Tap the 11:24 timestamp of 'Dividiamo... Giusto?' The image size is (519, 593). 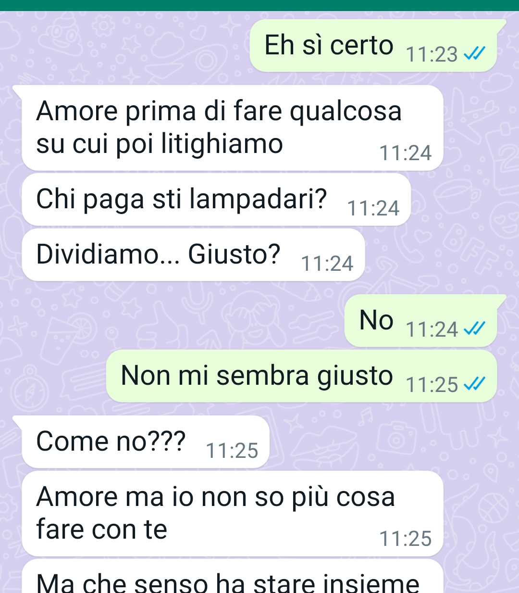pos(327,264)
